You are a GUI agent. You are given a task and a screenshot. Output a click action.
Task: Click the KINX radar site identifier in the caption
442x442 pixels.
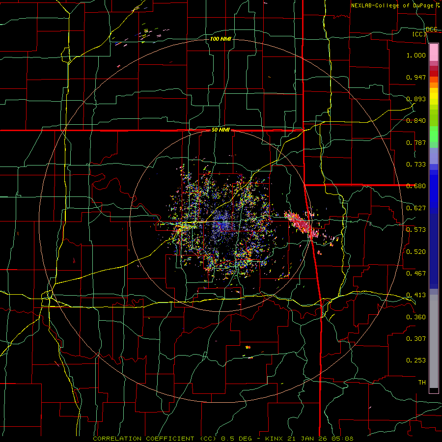point(275,439)
